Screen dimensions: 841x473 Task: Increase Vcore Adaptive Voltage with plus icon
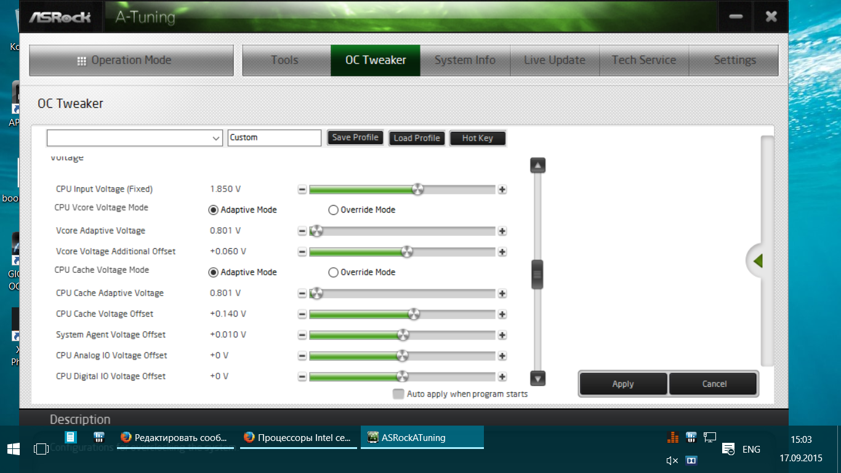pos(502,232)
